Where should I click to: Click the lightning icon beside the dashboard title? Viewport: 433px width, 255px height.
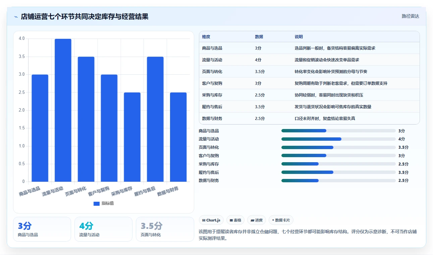pos(16,17)
